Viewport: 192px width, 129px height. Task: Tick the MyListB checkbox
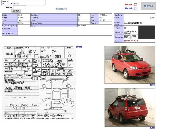[136, 9]
